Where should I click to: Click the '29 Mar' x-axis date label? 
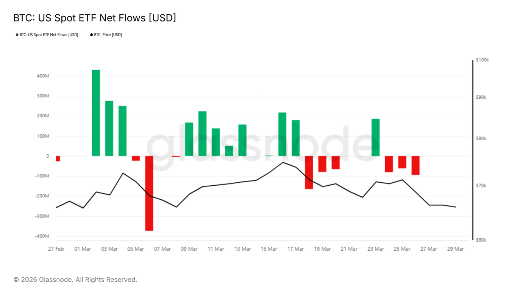click(455, 249)
